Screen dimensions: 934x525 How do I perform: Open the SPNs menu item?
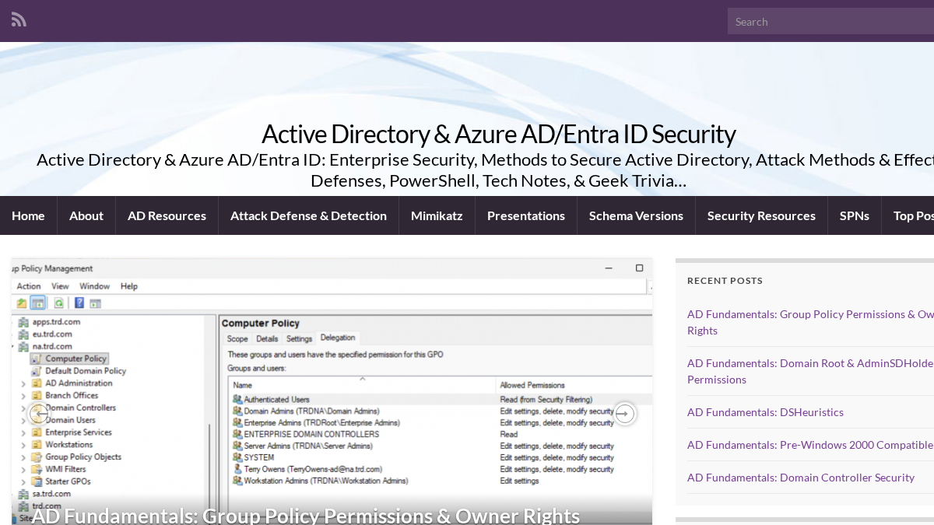pos(855,215)
